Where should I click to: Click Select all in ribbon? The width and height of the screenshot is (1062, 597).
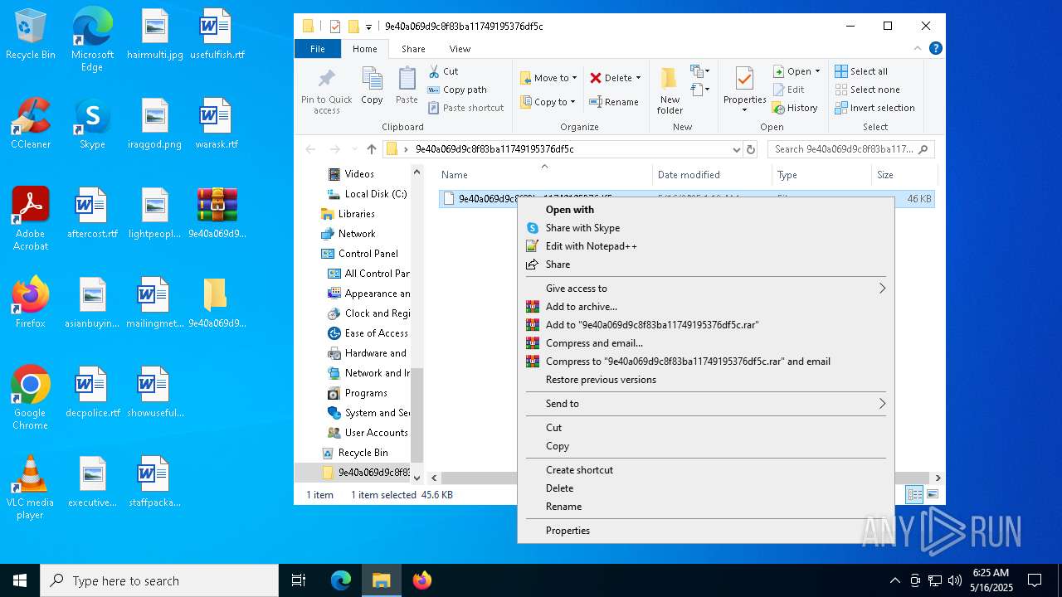pyautogui.click(x=861, y=71)
